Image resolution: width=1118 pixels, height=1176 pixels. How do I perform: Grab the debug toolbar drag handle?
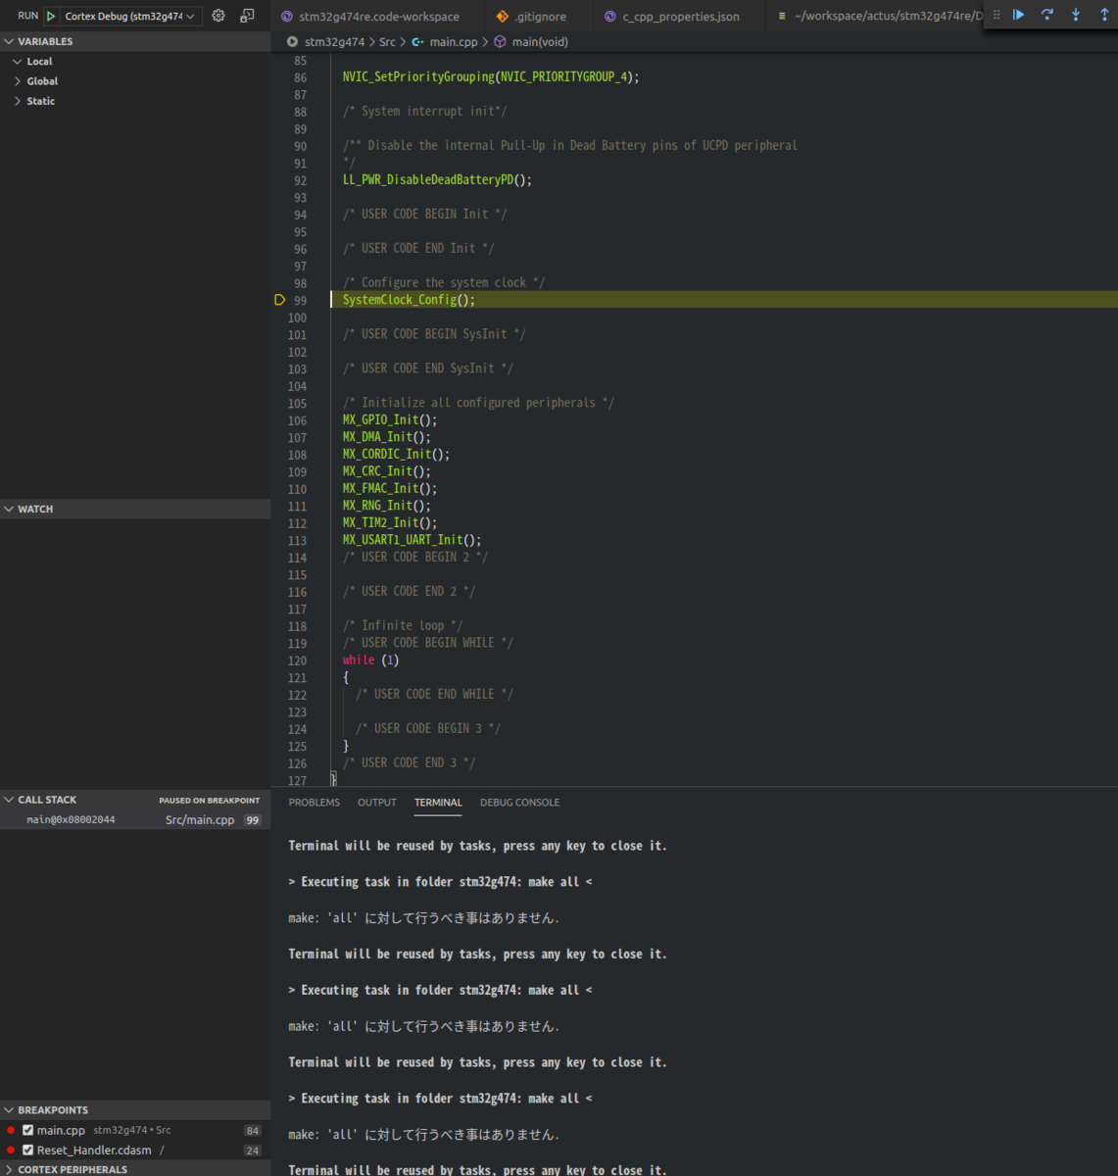coord(996,15)
